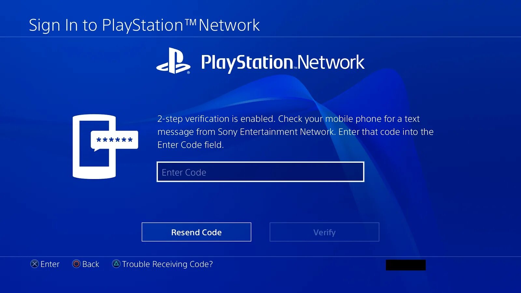Click the 2-step verification is enabled text
521x293 pixels.
216,119
